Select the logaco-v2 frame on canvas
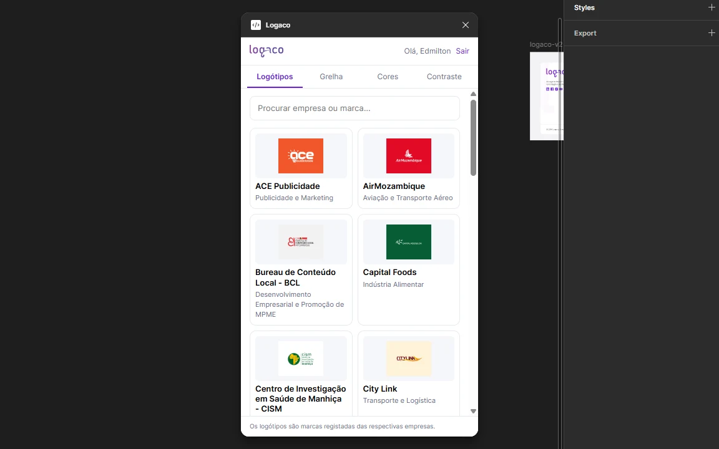Viewport: 719px width, 449px height. point(547,96)
